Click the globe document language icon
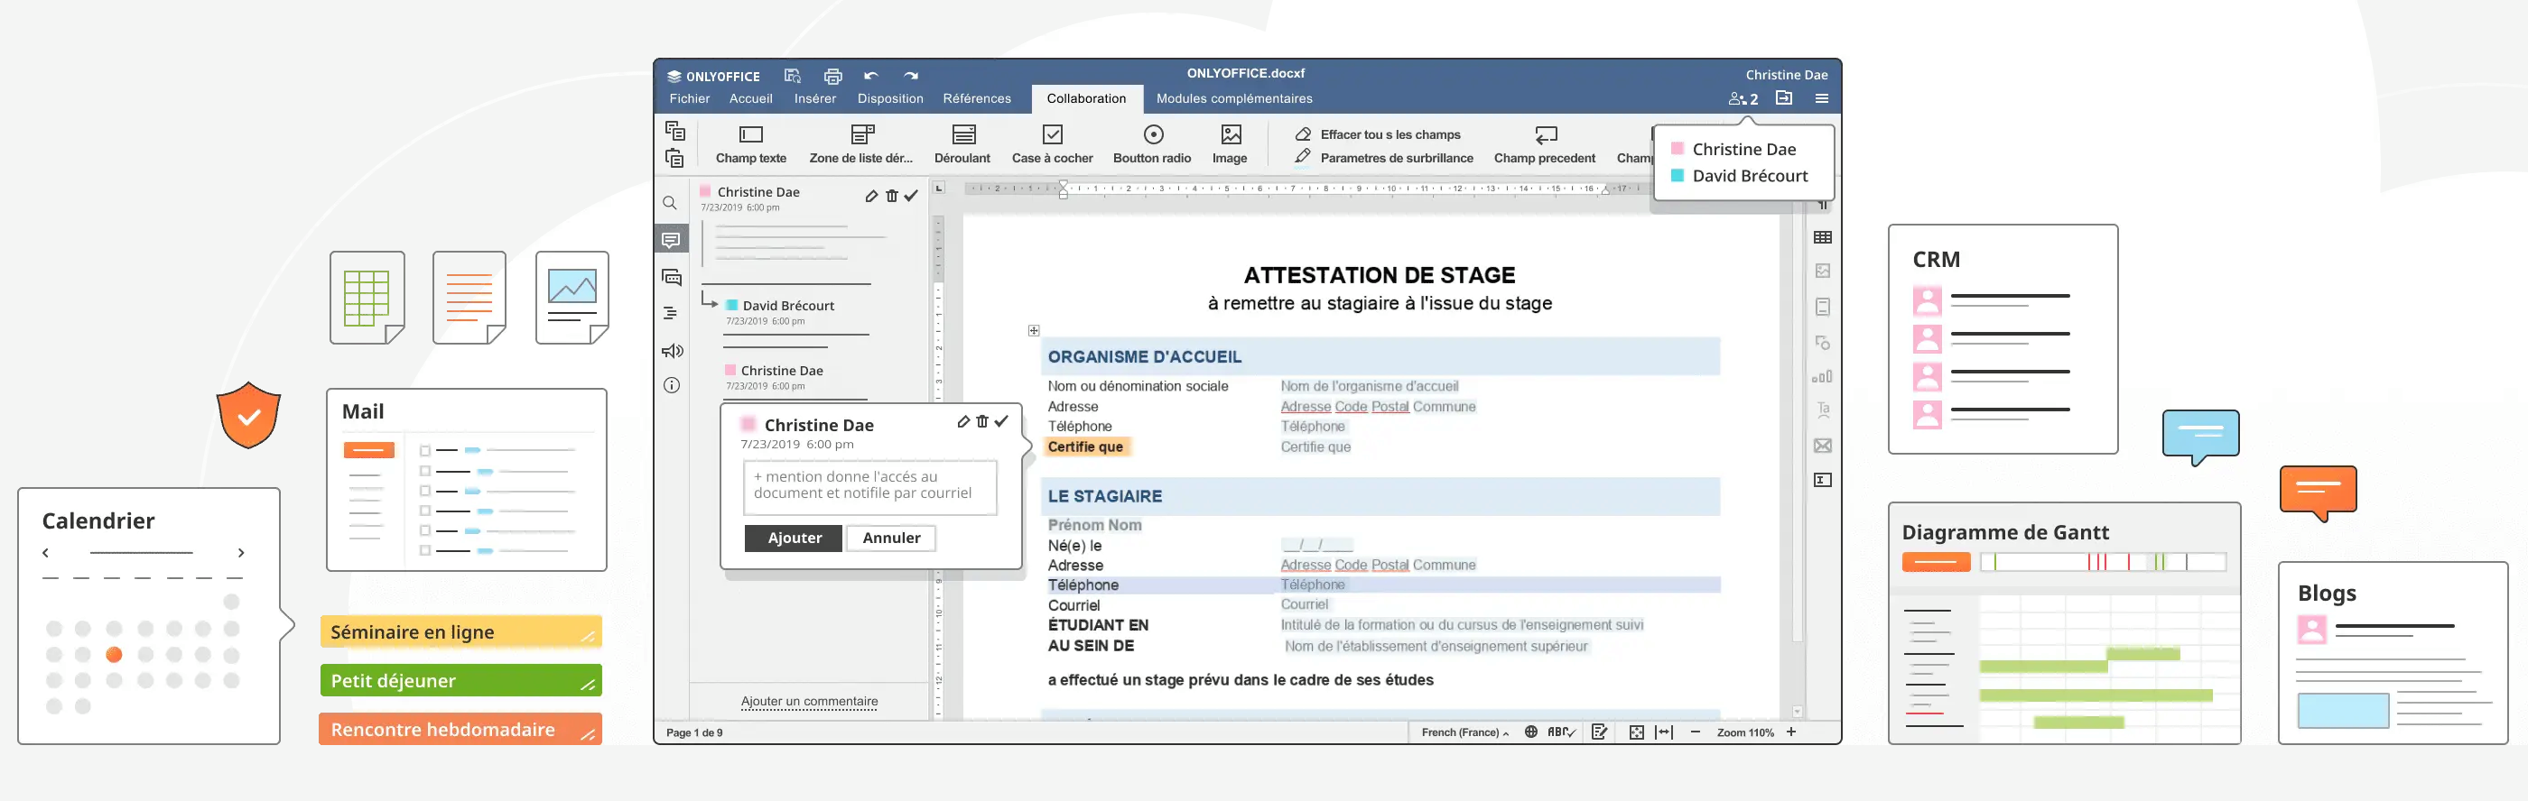2528x801 pixels. 1531,732
